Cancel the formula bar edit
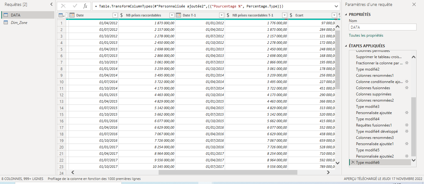The width and height of the screenshot is (424, 184). (63, 6)
